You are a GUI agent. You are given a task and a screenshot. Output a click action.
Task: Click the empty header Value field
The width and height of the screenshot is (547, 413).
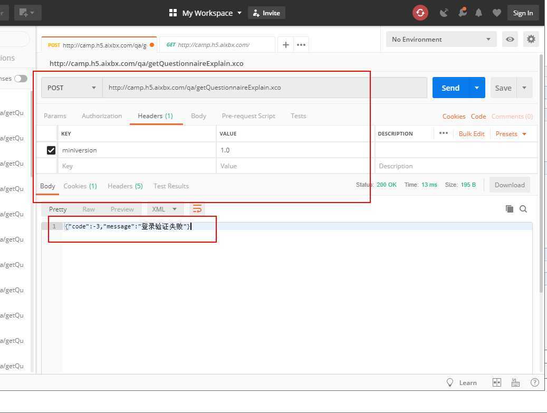pyautogui.click(x=295, y=166)
